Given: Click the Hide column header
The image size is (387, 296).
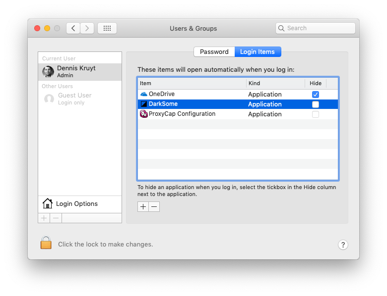Looking at the screenshot, I should click(316, 83).
